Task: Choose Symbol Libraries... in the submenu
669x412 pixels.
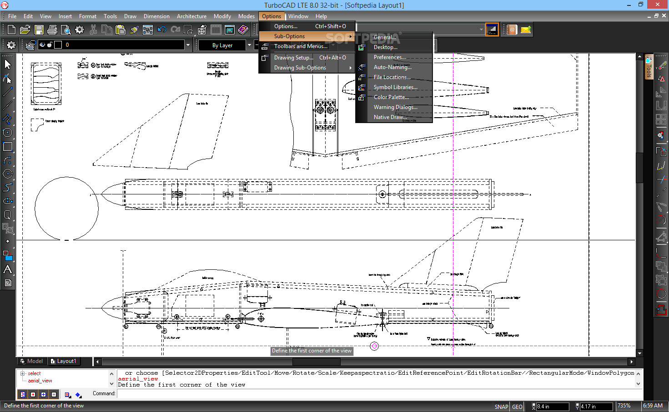Action: pos(394,87)
